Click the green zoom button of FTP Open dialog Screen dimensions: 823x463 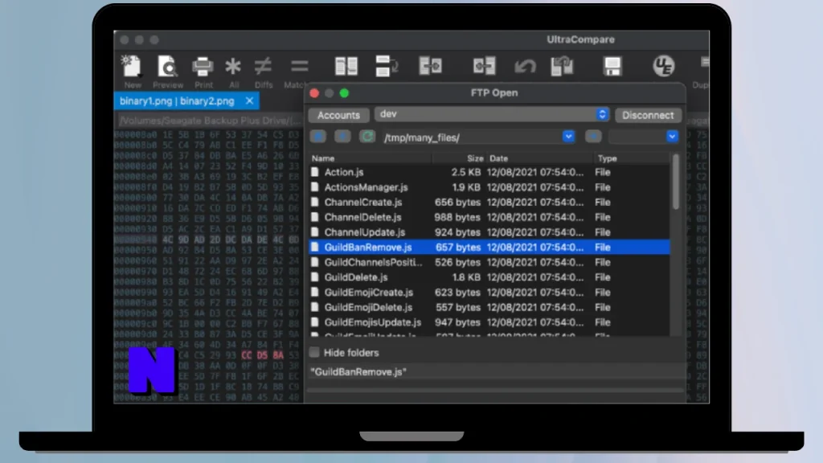pyautogui.click(x=344, y=93)
